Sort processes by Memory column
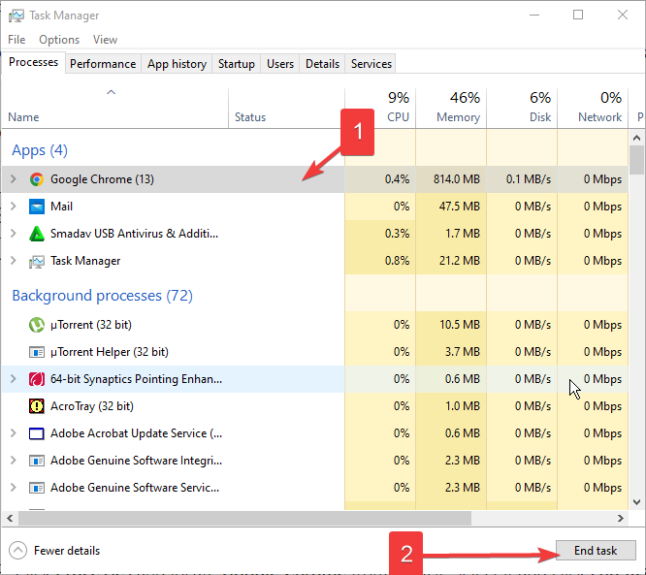646x575 pixels. 451,108
